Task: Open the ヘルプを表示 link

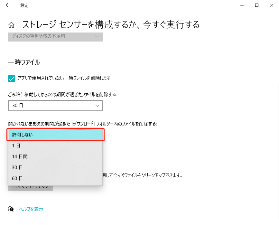Action: point(31,209)
